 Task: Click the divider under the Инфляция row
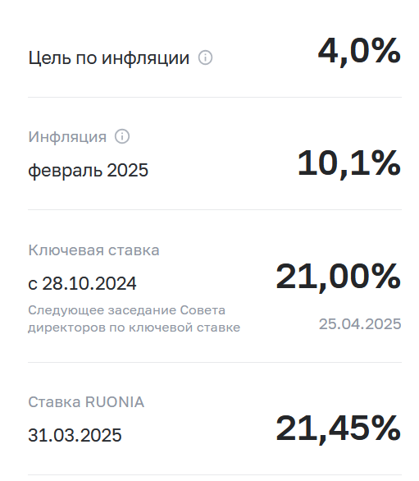coord(215,210)
